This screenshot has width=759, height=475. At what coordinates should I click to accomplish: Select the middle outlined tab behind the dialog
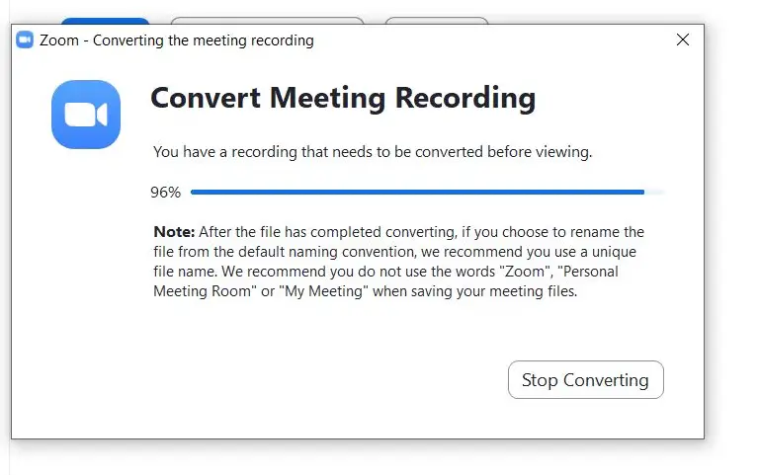tap(267, 21)
